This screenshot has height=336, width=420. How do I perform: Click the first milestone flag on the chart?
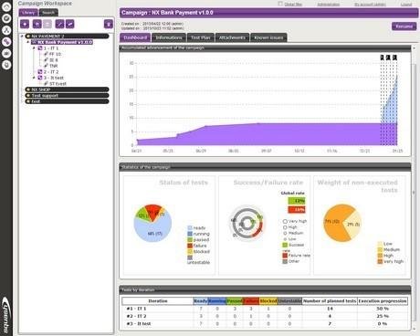383,58
